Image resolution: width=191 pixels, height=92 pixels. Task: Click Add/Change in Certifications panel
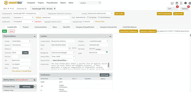[104, 75]
